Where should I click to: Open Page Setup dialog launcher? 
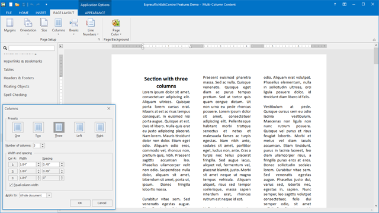coord(99,40)
